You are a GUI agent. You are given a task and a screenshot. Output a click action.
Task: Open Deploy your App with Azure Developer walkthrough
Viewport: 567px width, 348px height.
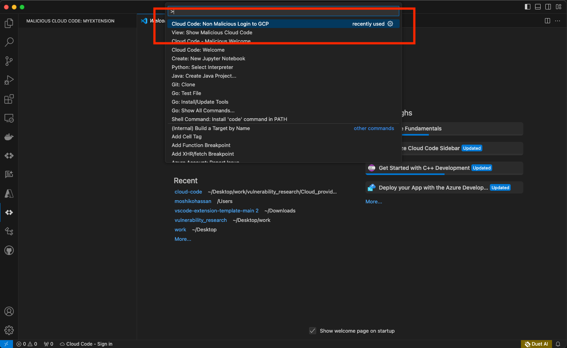coord(444,188)
